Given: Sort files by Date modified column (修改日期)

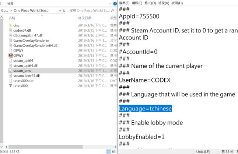Looking at the screenshot, I should [x=85, y=18].
